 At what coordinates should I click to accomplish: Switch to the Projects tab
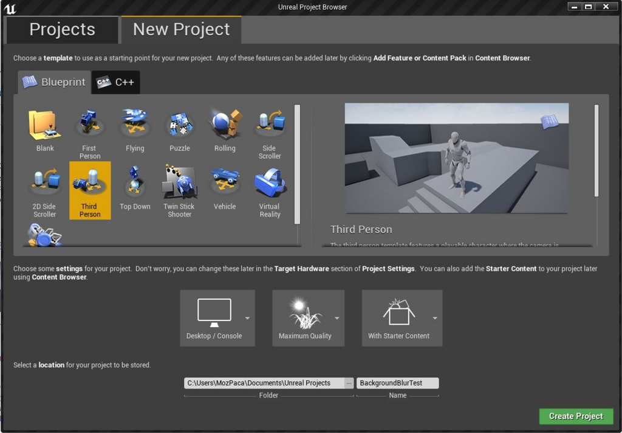tap(63, 30)
